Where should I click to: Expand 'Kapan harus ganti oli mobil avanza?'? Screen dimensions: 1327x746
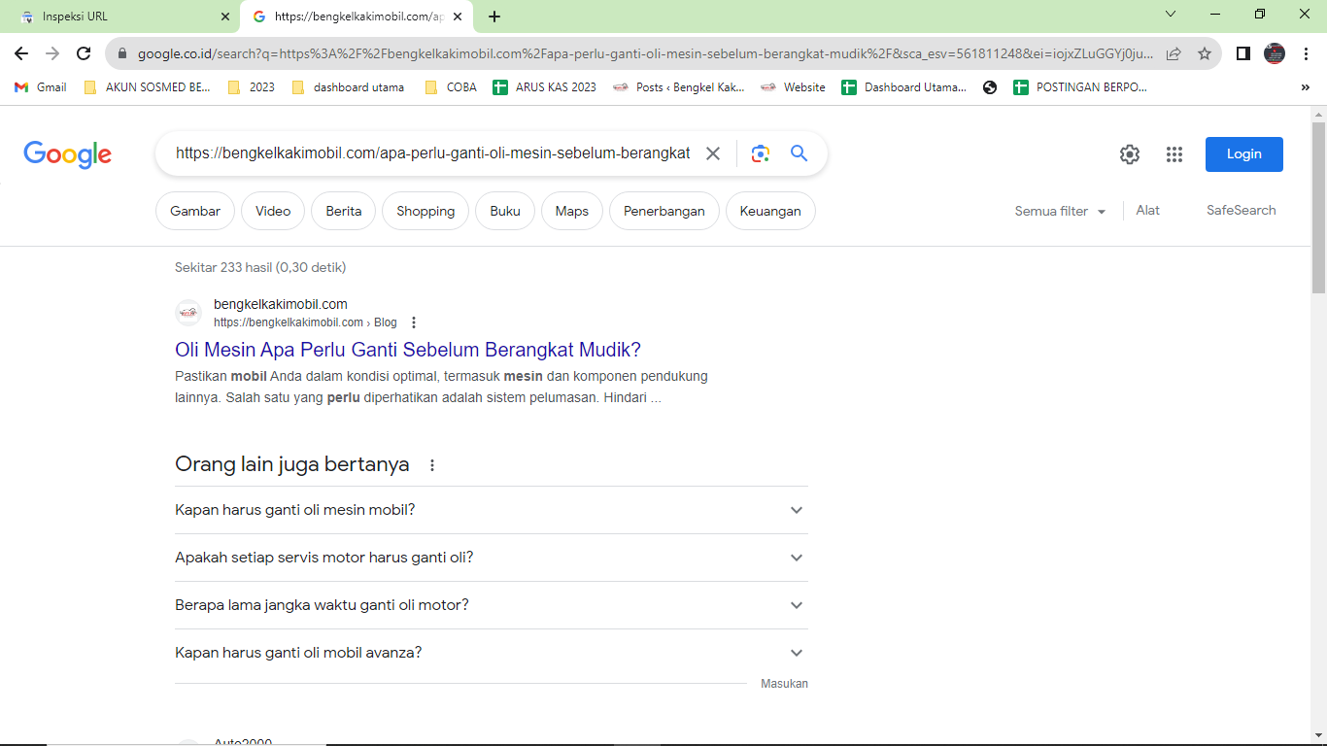coord(492,653)
